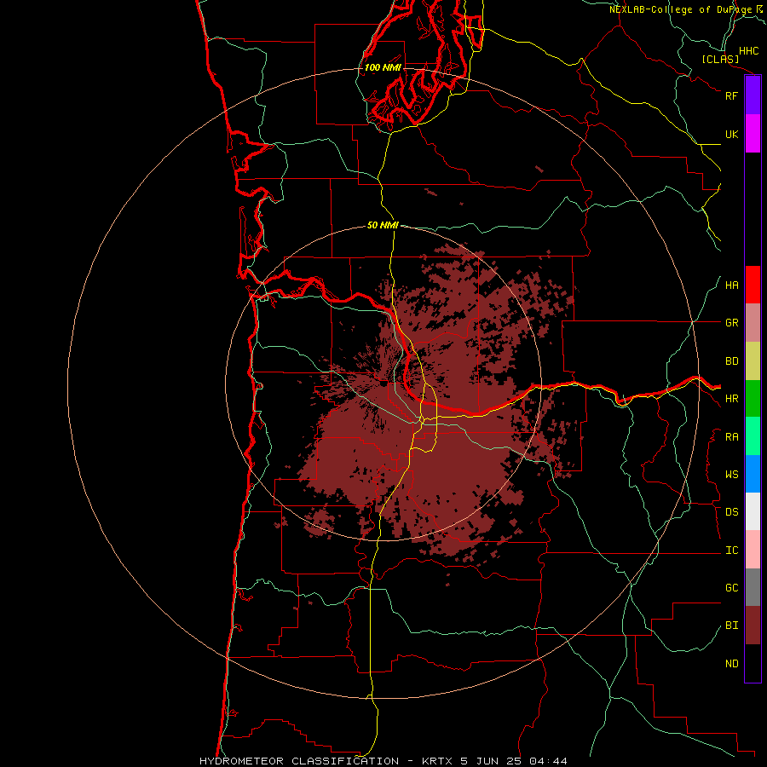Click the 50 NMI range ring label
The image size is (767, 767).
[383, 225]
